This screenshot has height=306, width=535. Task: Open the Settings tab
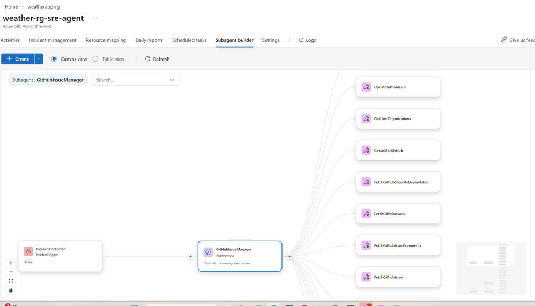(271, 40)
